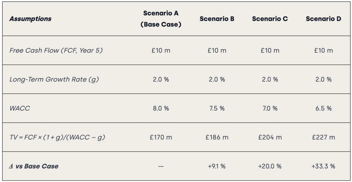This screenshot has width=352, height=182.
Task: Click the £170 m terminal value
Action: [161, 137]
